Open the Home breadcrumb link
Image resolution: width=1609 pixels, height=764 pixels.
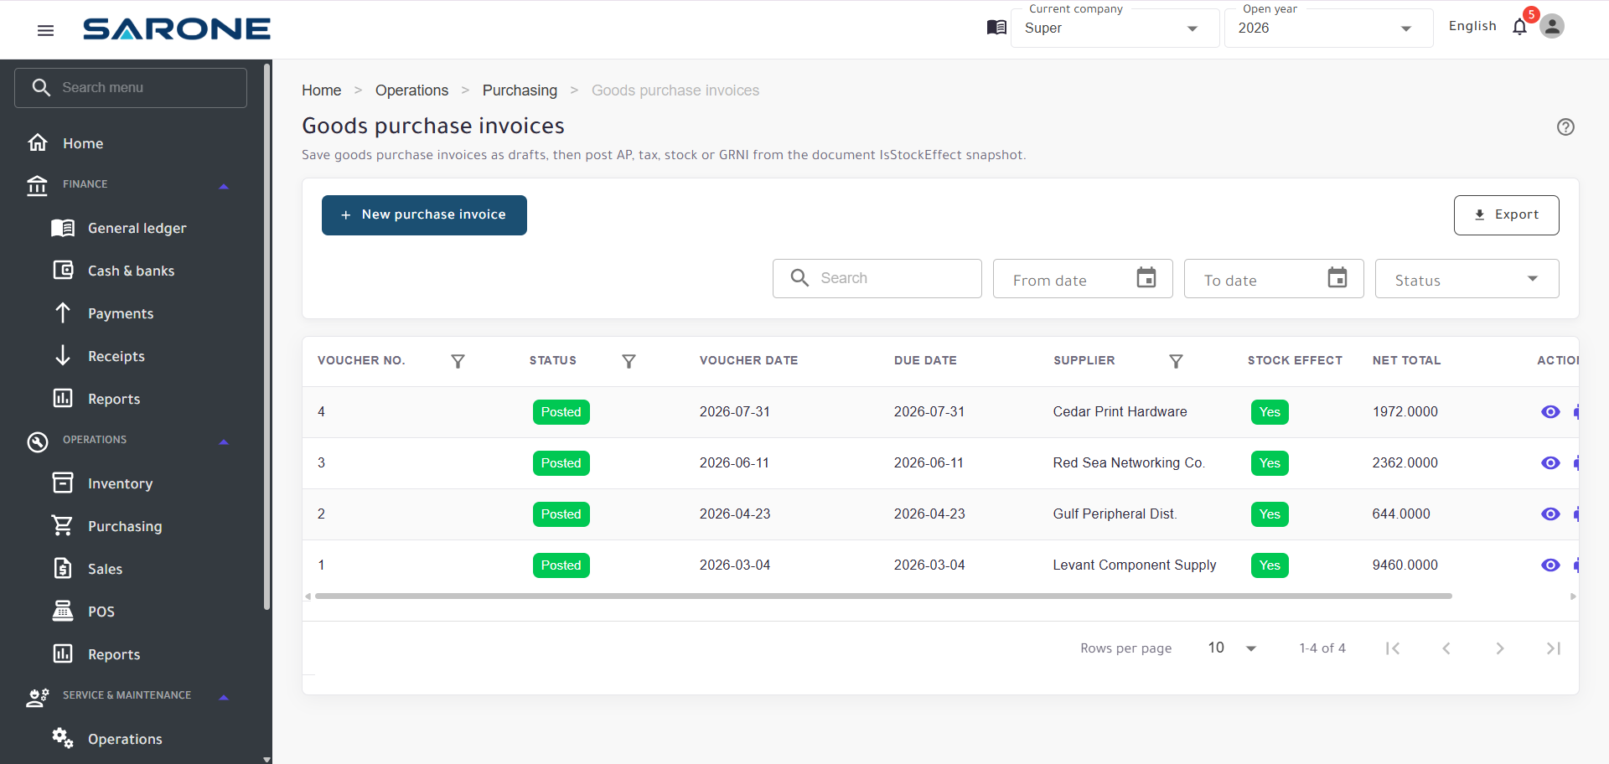[x=321, y=90]
